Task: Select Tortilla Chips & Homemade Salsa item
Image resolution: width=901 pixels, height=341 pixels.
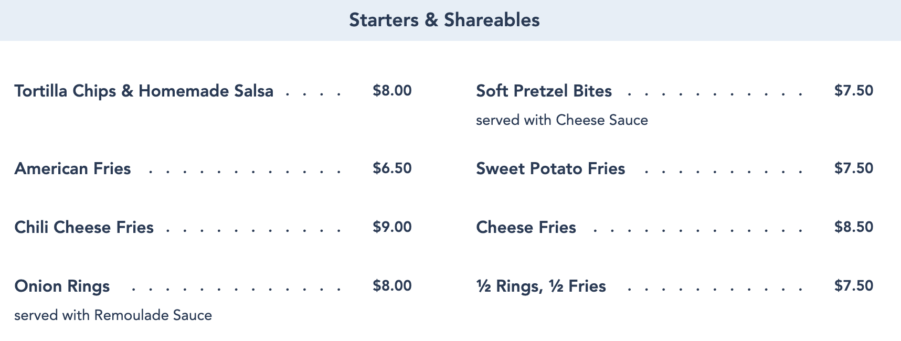Action: coord(144,91)
